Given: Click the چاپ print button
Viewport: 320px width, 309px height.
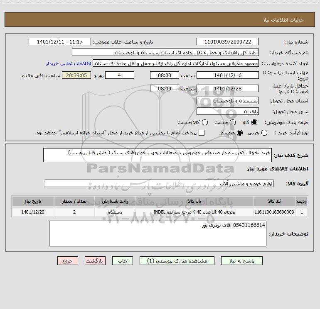Looking at the screenshot, I should [123, 261].
